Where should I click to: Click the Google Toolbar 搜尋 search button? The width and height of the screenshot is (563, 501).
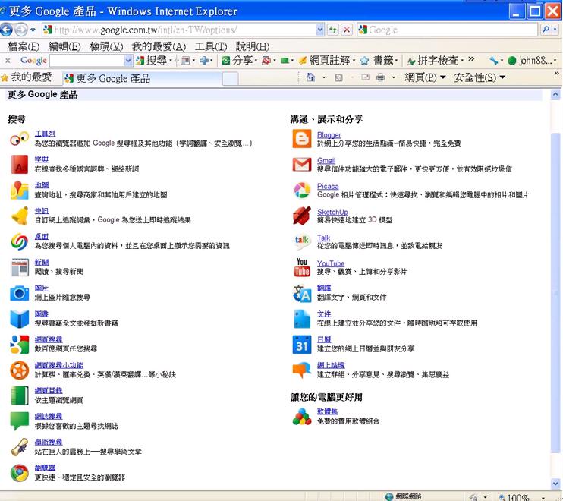152,61
